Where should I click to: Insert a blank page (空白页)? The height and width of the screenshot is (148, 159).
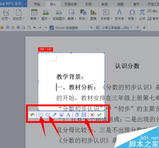[18, 15]
